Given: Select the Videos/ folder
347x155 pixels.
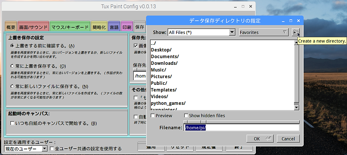Looking at the screenshot, I should coord(159,96).
